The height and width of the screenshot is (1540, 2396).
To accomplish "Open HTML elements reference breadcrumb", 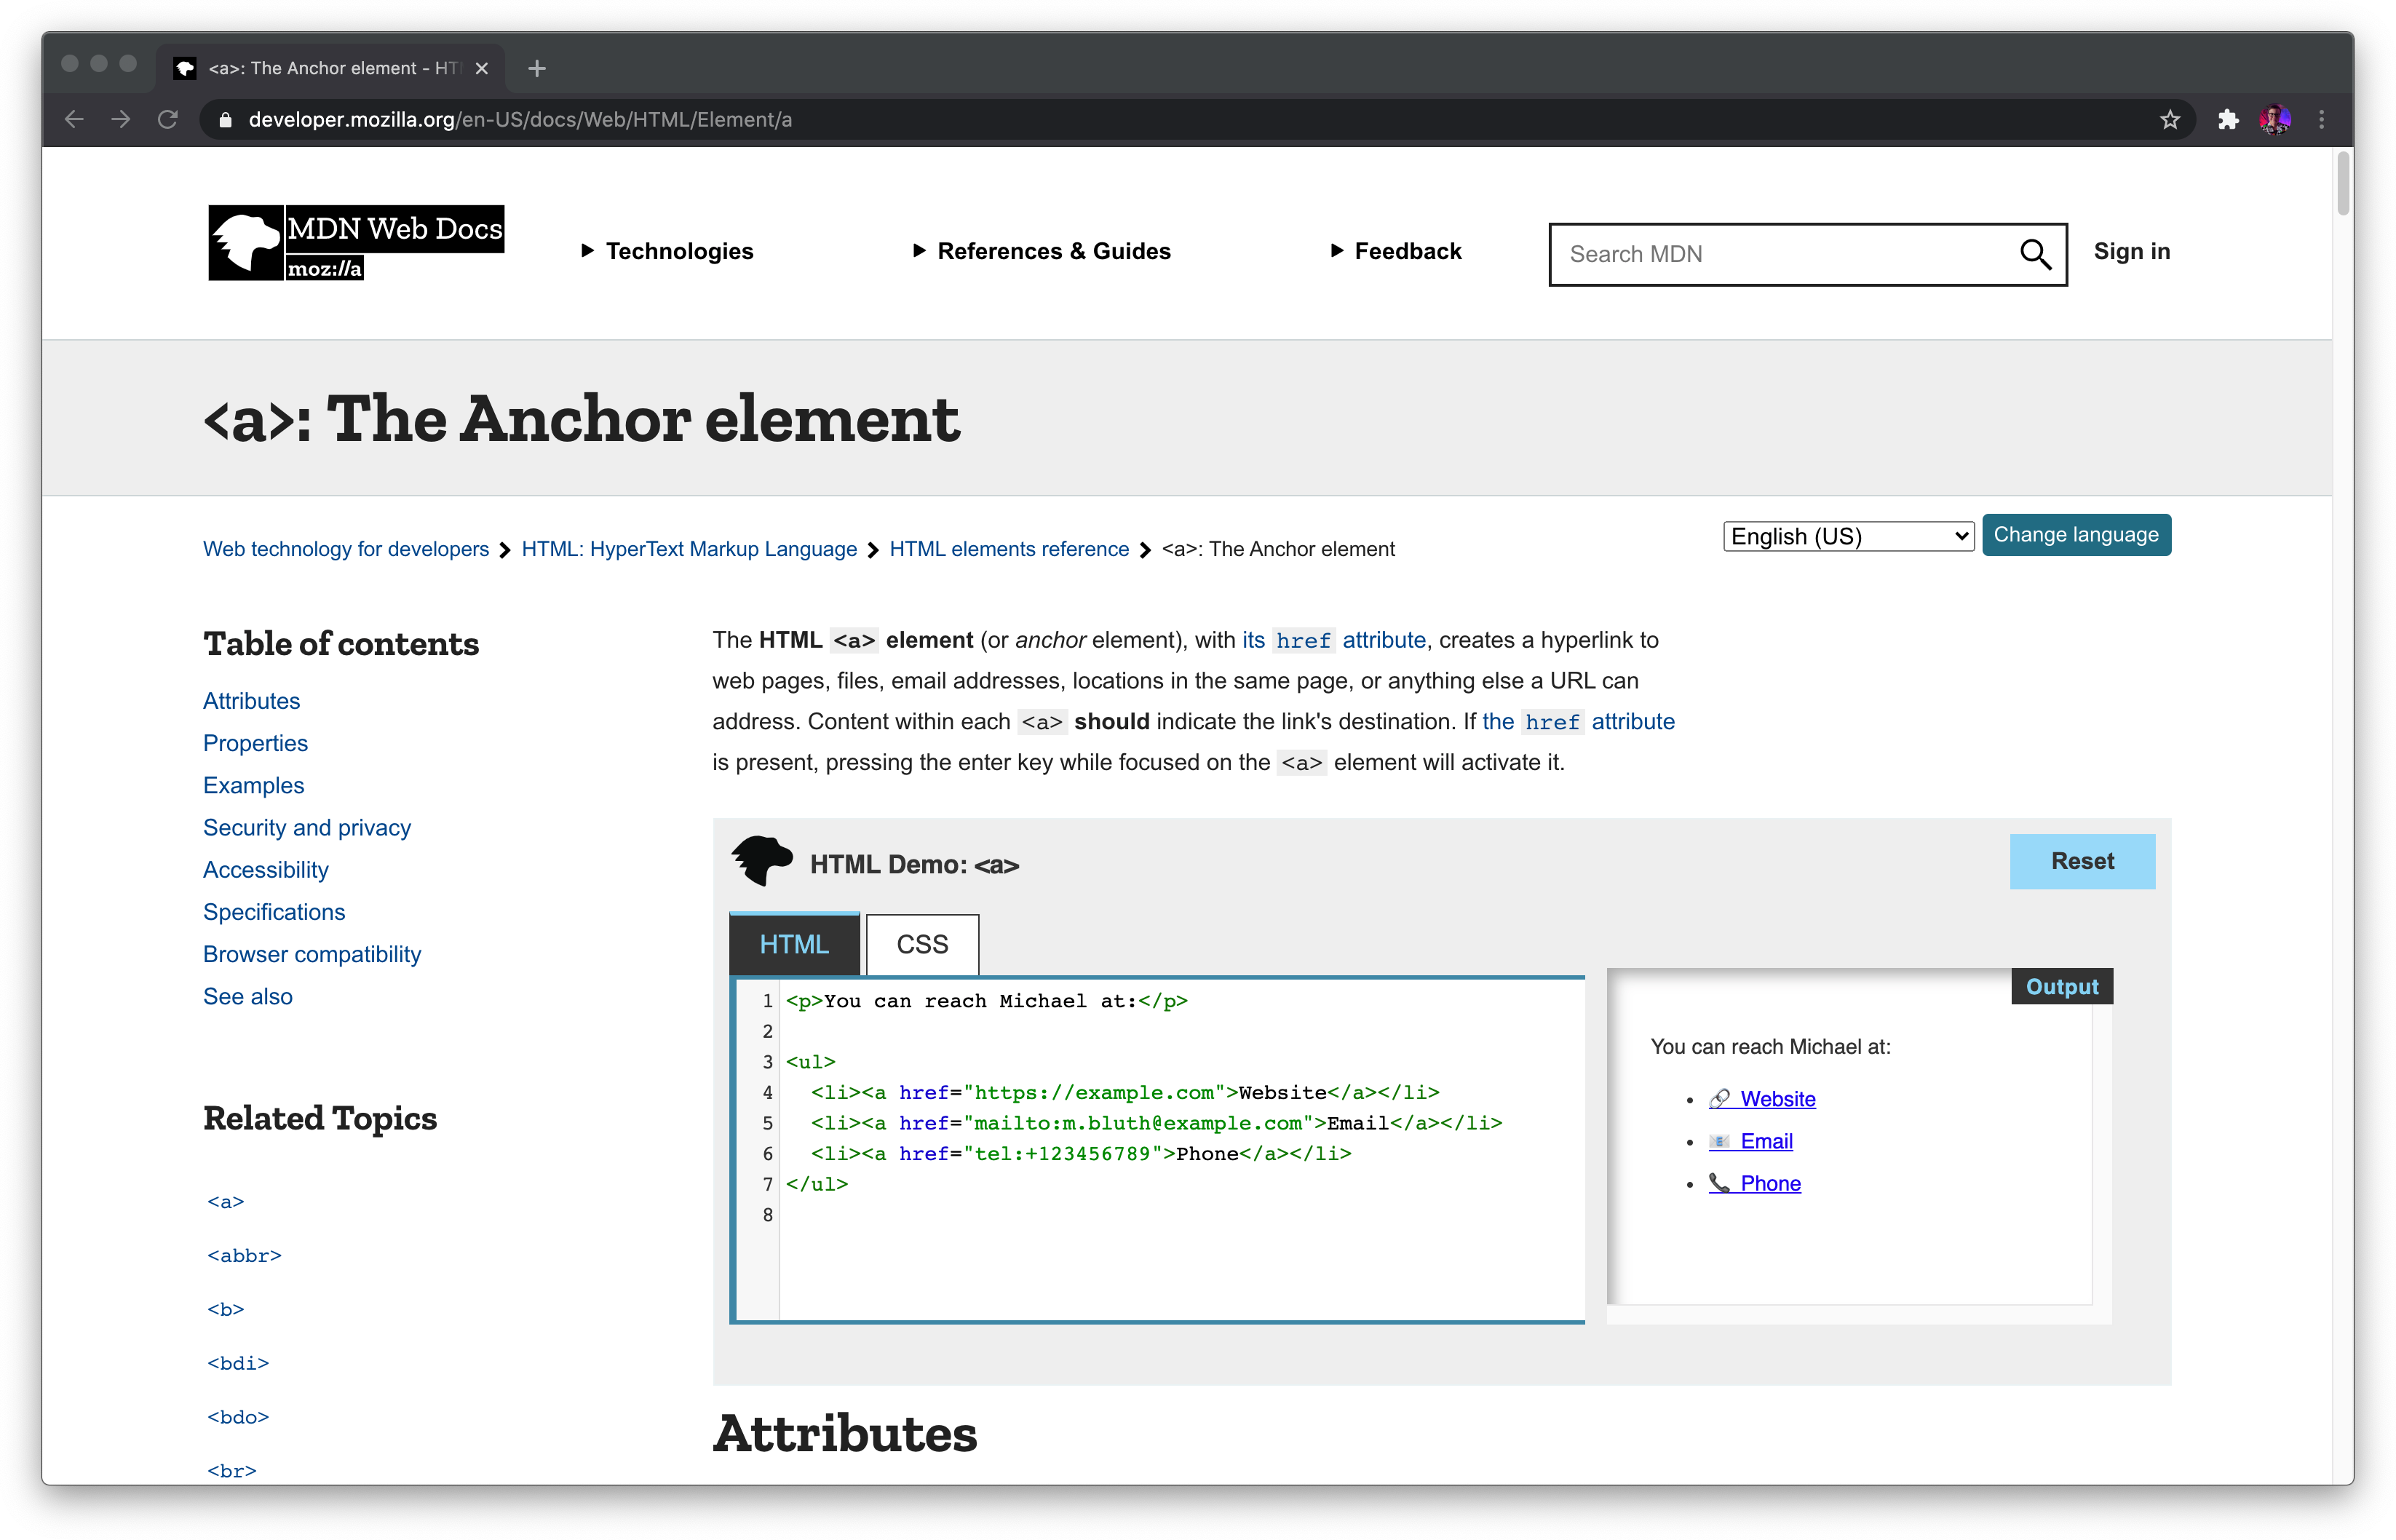I will tap(1009, 549).
